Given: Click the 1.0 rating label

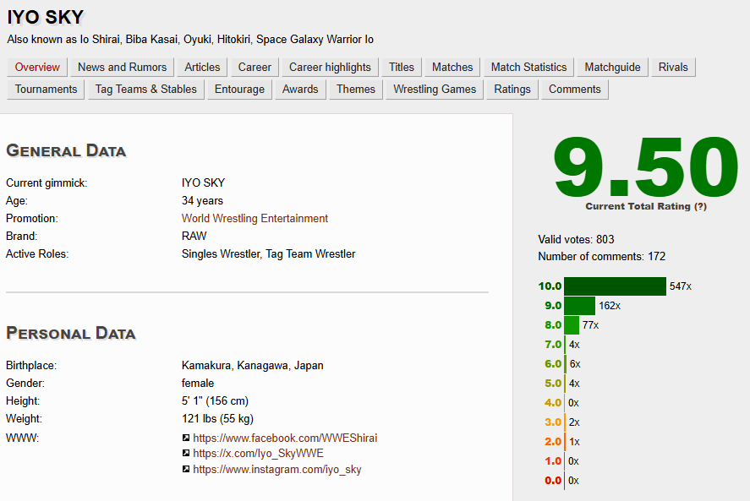Looking at the screenshot, I should pyautogui.click(x=553, y=461).
